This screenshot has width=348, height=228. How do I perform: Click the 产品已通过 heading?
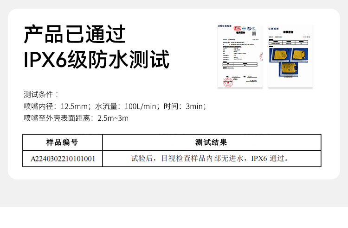tap(74, 35)
